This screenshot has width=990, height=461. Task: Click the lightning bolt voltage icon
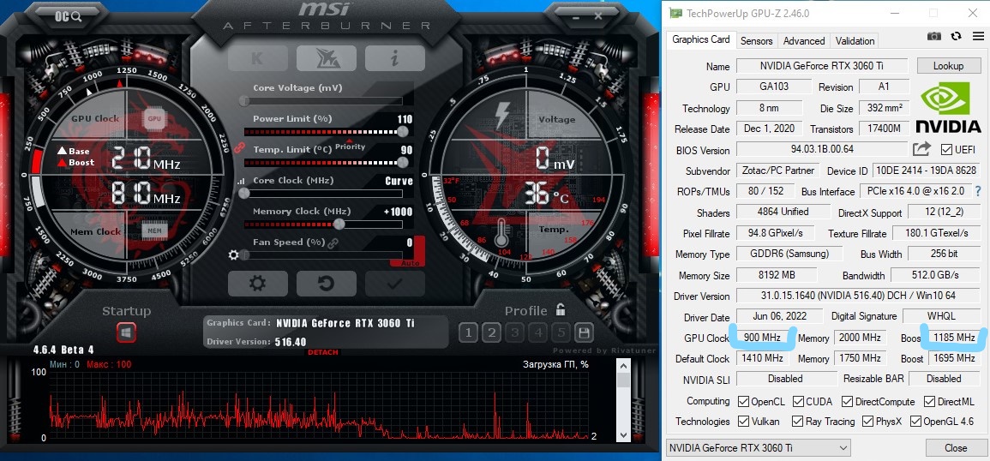tap(502, 116)
